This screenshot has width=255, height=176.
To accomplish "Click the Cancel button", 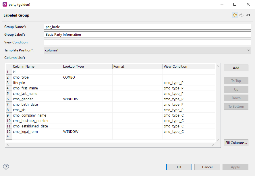I will (207, 167).
